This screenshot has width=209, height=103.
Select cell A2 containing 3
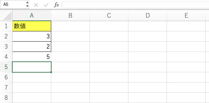point(32,36)
